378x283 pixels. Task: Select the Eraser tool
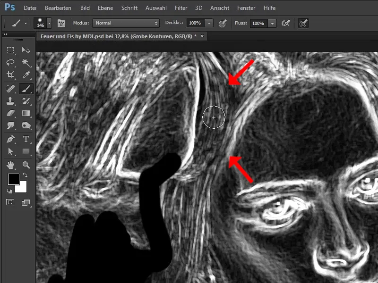[10, 113]
